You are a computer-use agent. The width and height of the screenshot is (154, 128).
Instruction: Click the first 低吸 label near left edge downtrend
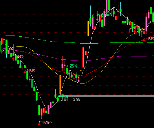click(x=20, y=57)
